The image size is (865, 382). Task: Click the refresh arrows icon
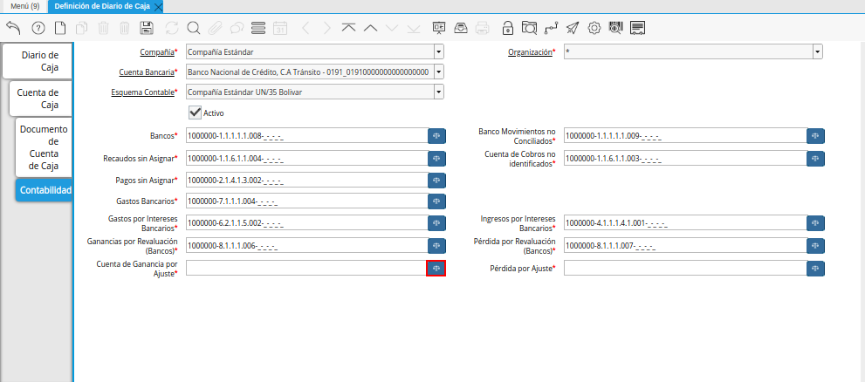172,28
